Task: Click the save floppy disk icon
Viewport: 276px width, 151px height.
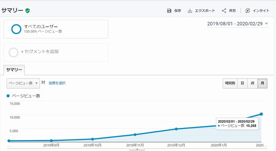Action: click(169, 11)
